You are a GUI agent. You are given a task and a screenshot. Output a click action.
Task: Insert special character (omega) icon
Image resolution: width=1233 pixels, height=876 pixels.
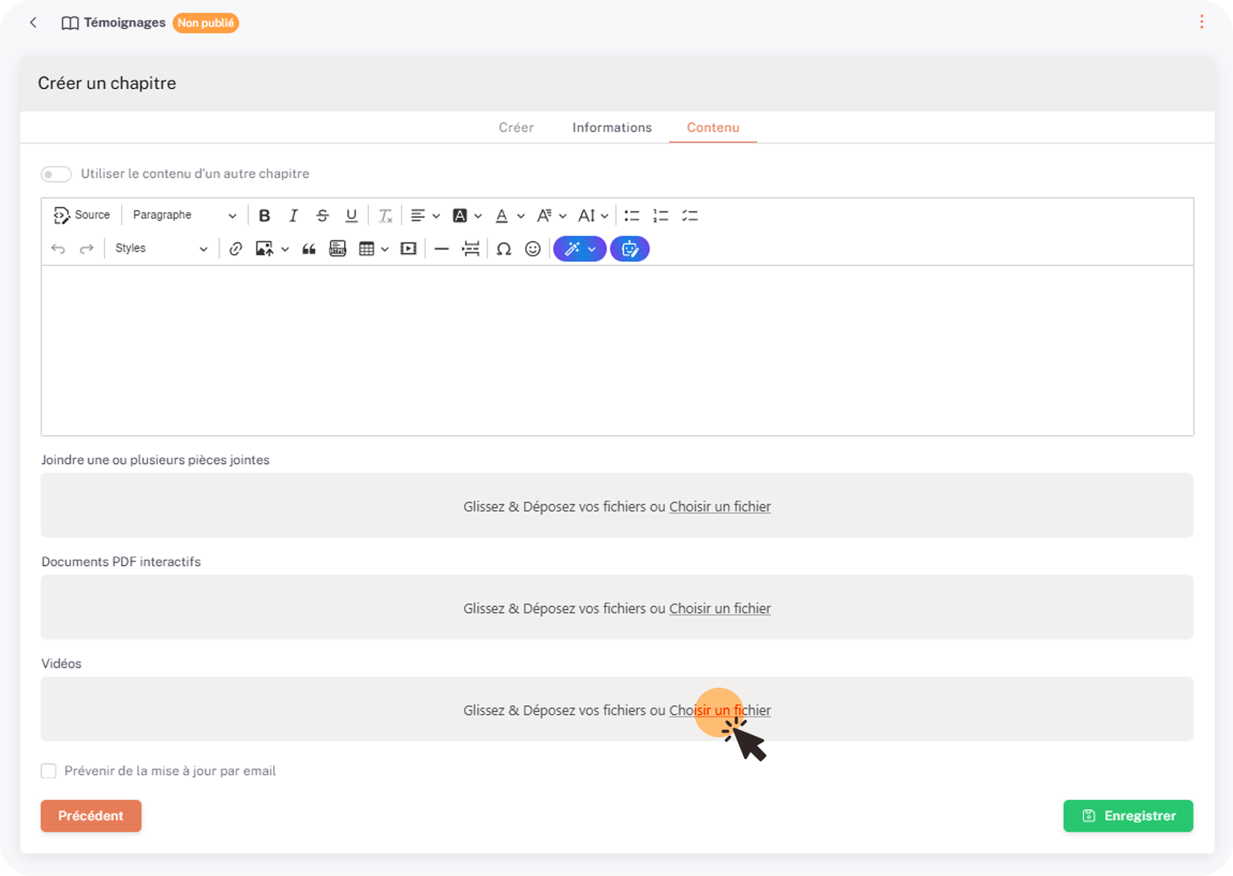[503, 249]
